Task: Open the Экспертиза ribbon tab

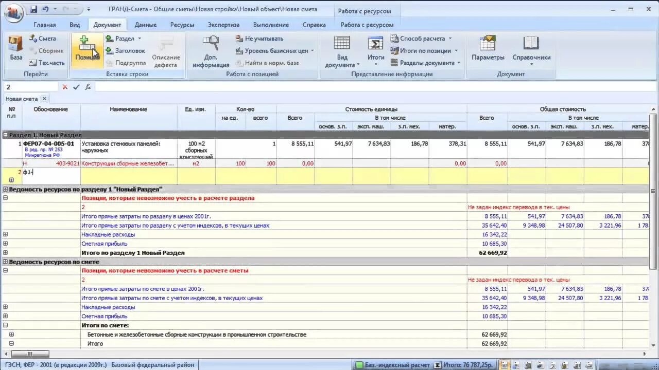Action: tap(223, 25)
